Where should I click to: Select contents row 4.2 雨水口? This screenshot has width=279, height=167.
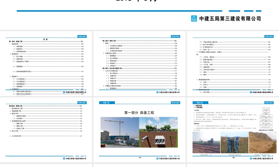click(x=235, y=85)
